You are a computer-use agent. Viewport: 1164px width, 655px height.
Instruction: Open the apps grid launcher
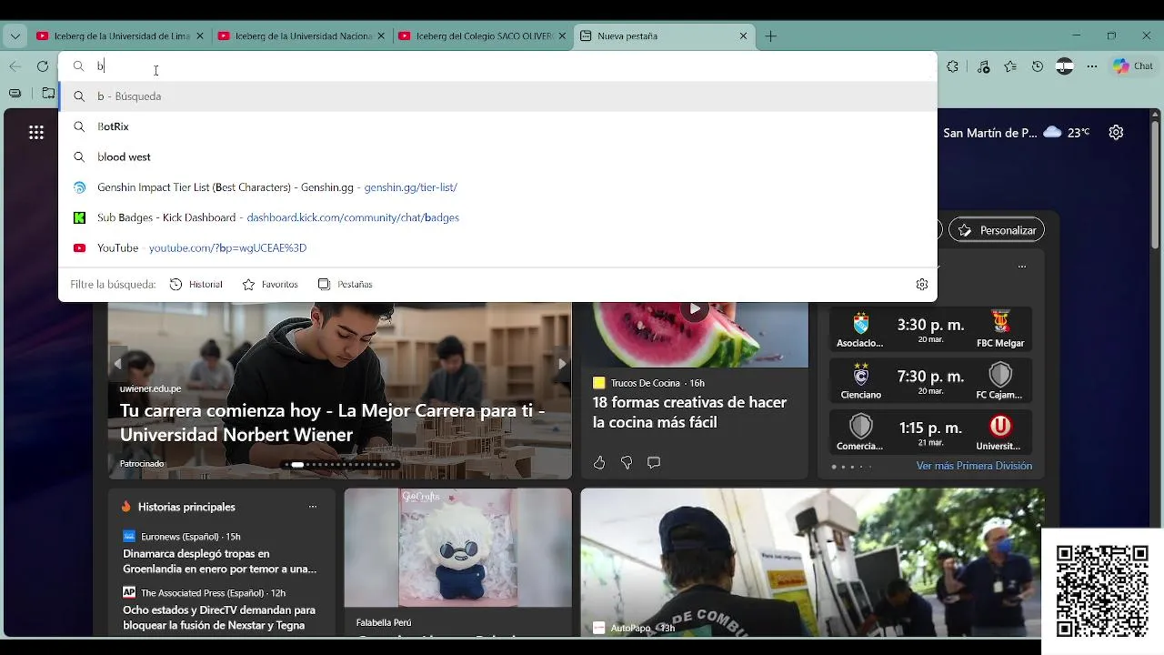pos(36,133)
